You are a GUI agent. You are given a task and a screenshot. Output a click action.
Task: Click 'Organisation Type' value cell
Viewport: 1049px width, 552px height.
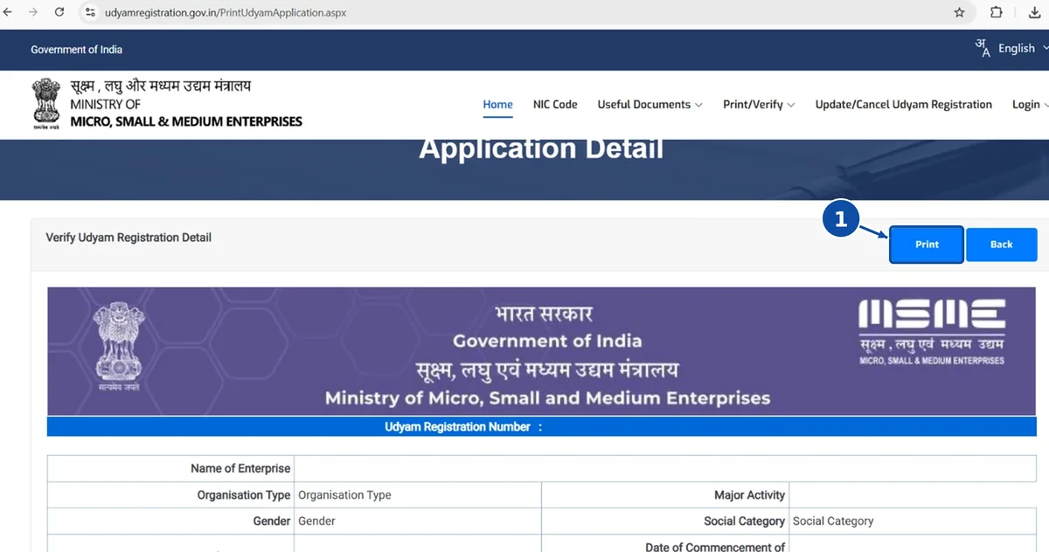coord(418,495)
